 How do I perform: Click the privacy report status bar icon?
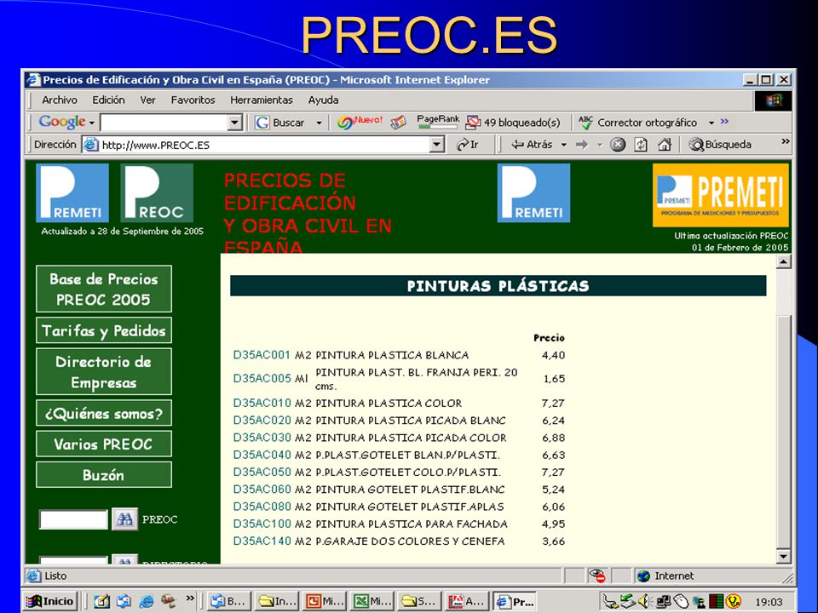[x=596, y=576]
